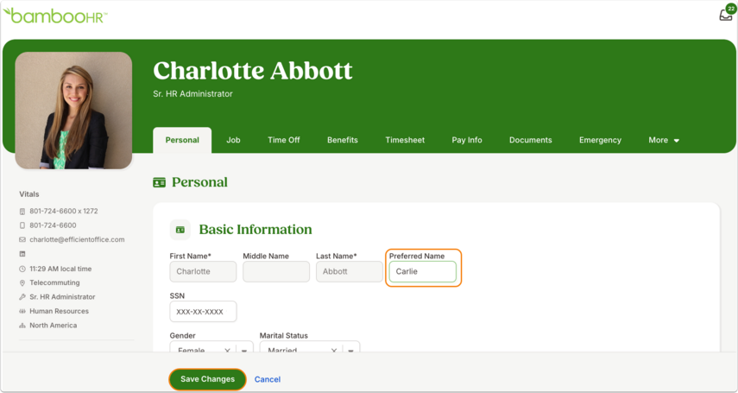
Task: Click the SSN input field
Action: (x=203, y=312)
